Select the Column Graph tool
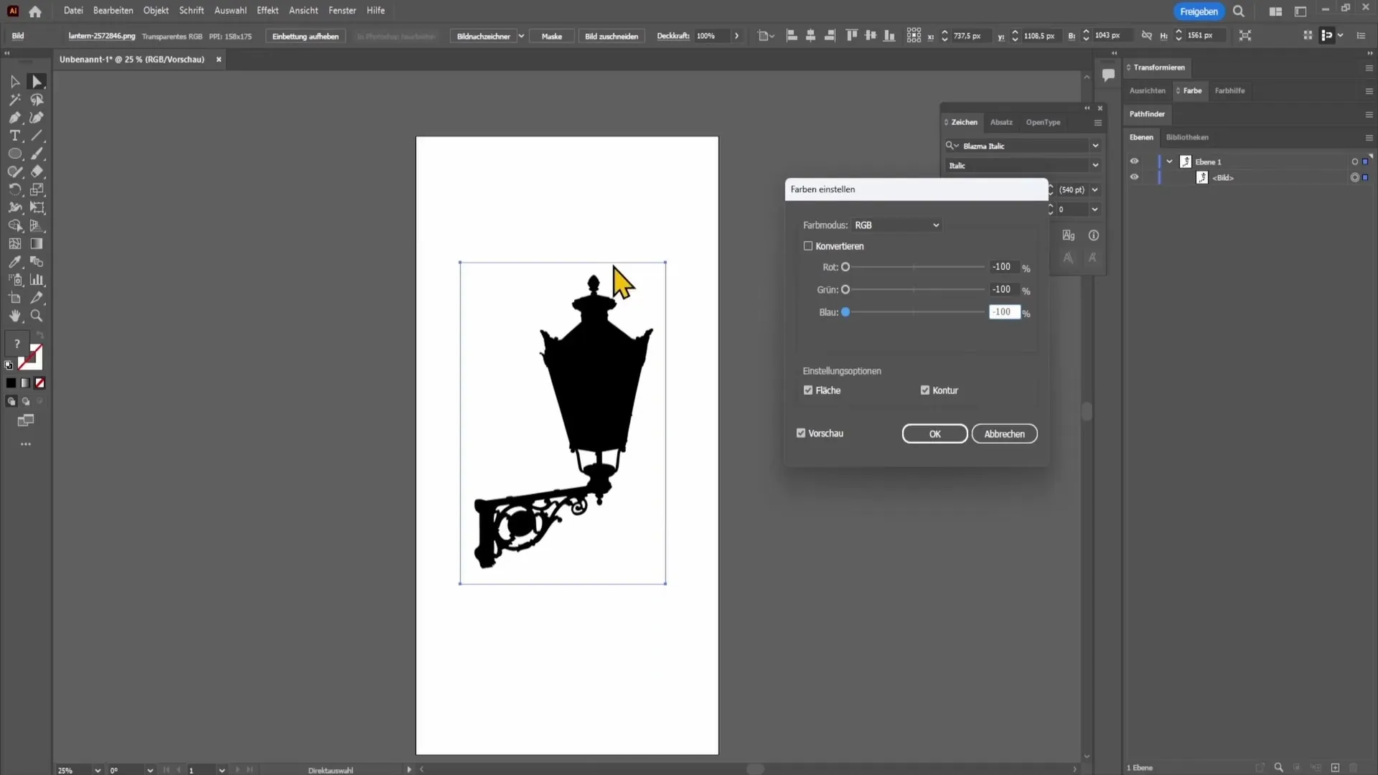 pyautogui.click(x=37, y=280)
